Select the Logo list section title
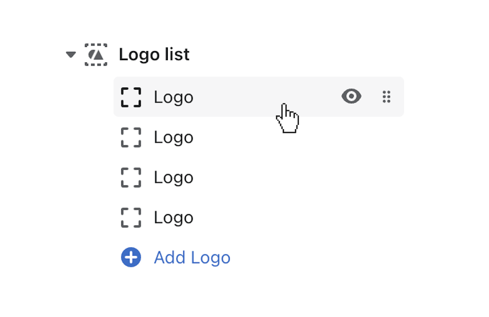Viewport: 489px width, 317px height. [x=154, y=54]
